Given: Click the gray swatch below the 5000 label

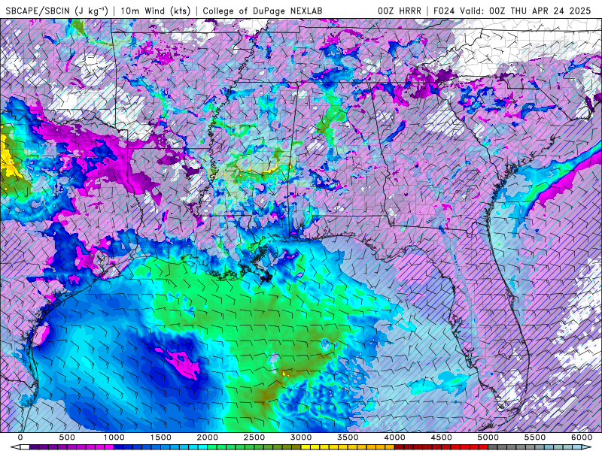Looking at the screenshot, I should click(x=493, y=447).
